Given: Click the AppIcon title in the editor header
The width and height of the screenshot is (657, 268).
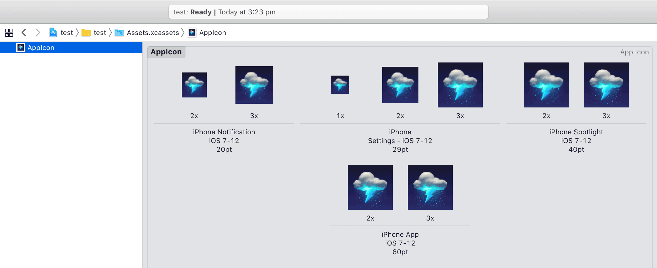Looking at the screenshot, I should pyautogui.click(x=166, y=52).
